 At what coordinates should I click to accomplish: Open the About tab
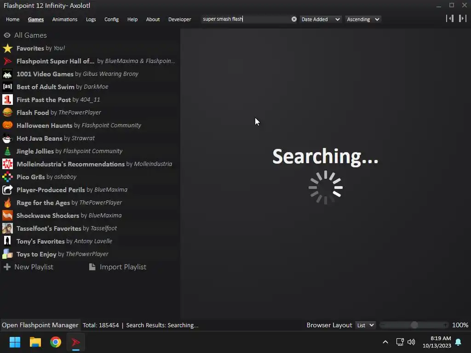[153, 19]
